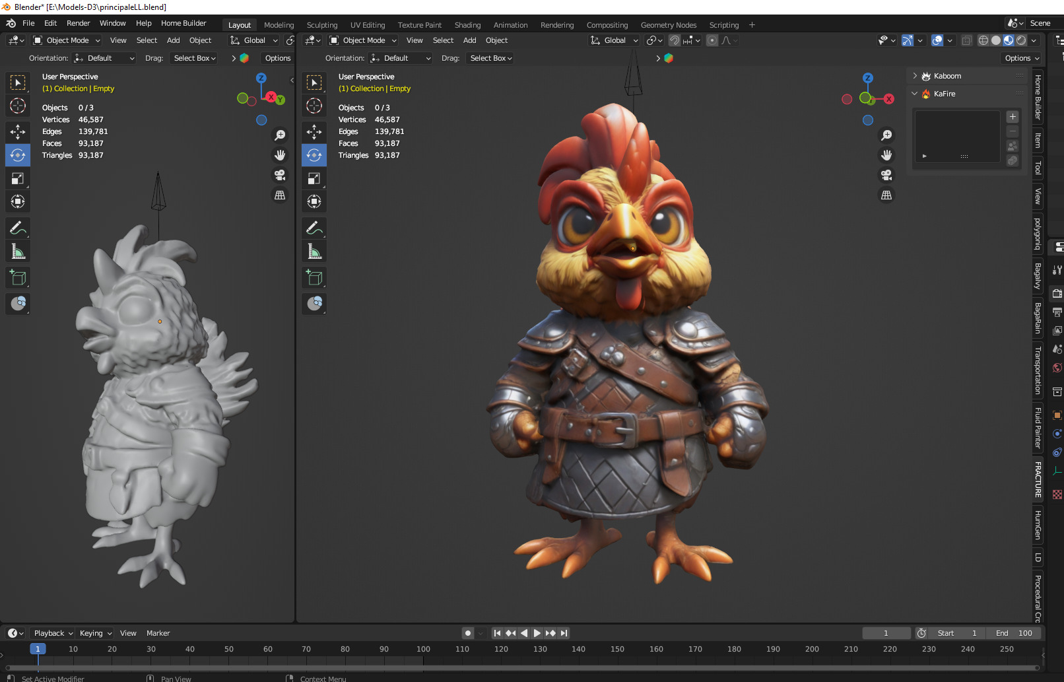
Task: Activate the Cursor tool in gray-model viewport
Action: 18,106
